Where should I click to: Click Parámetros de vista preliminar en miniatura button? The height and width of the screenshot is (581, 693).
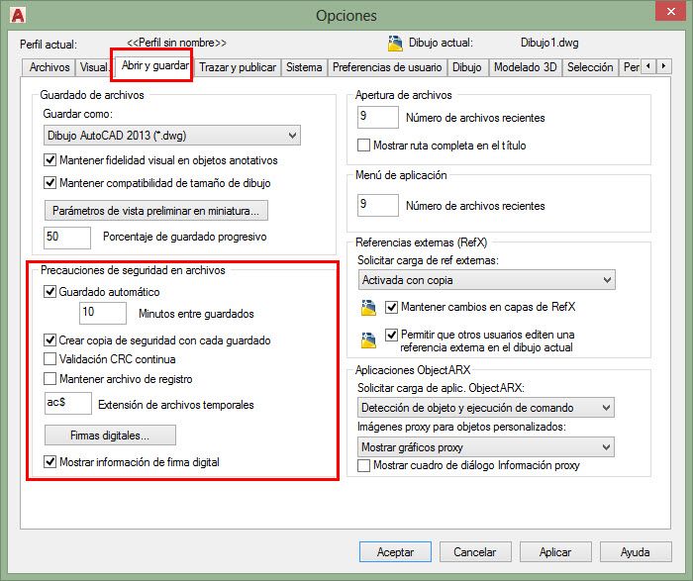[156, 211]
